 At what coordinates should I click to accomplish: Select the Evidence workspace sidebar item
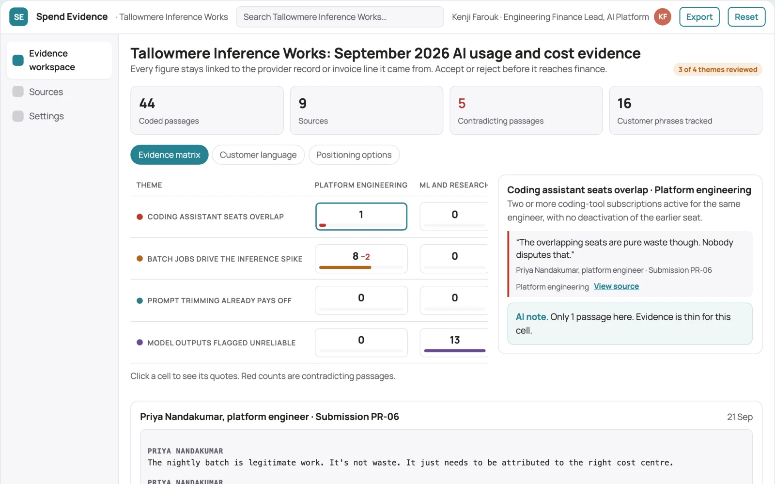(x=59, y=60)
